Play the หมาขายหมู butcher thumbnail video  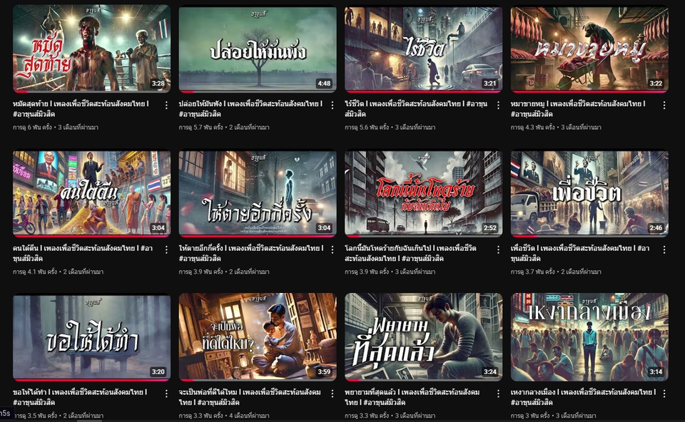coord(589,48)
